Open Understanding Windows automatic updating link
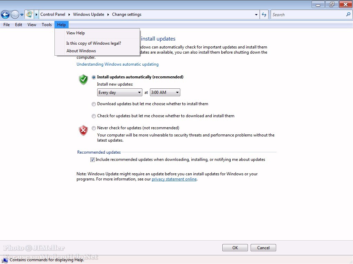The image size is (353, 264). coord(118,64)
